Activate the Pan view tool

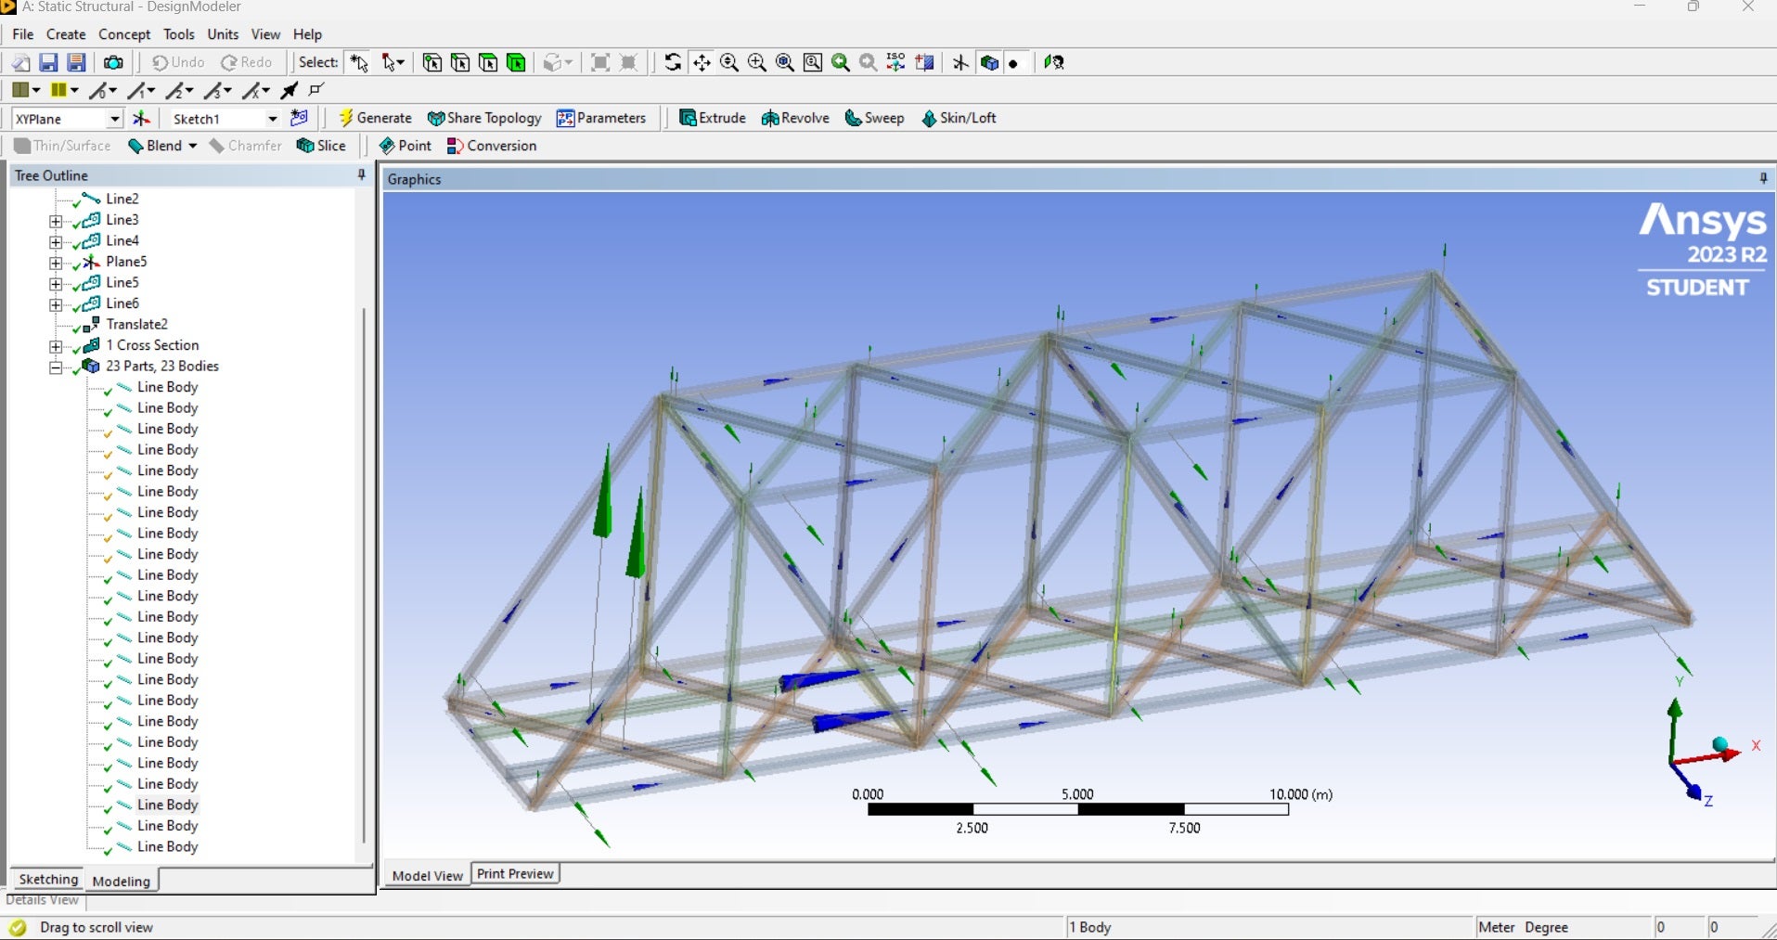tap(702, 62)
